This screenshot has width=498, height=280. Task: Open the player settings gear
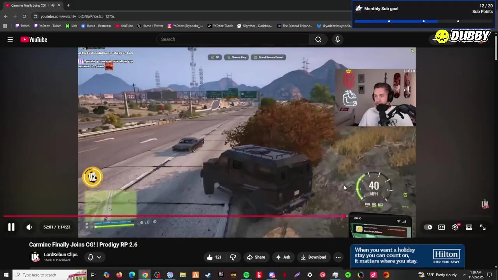coord(455,227)
